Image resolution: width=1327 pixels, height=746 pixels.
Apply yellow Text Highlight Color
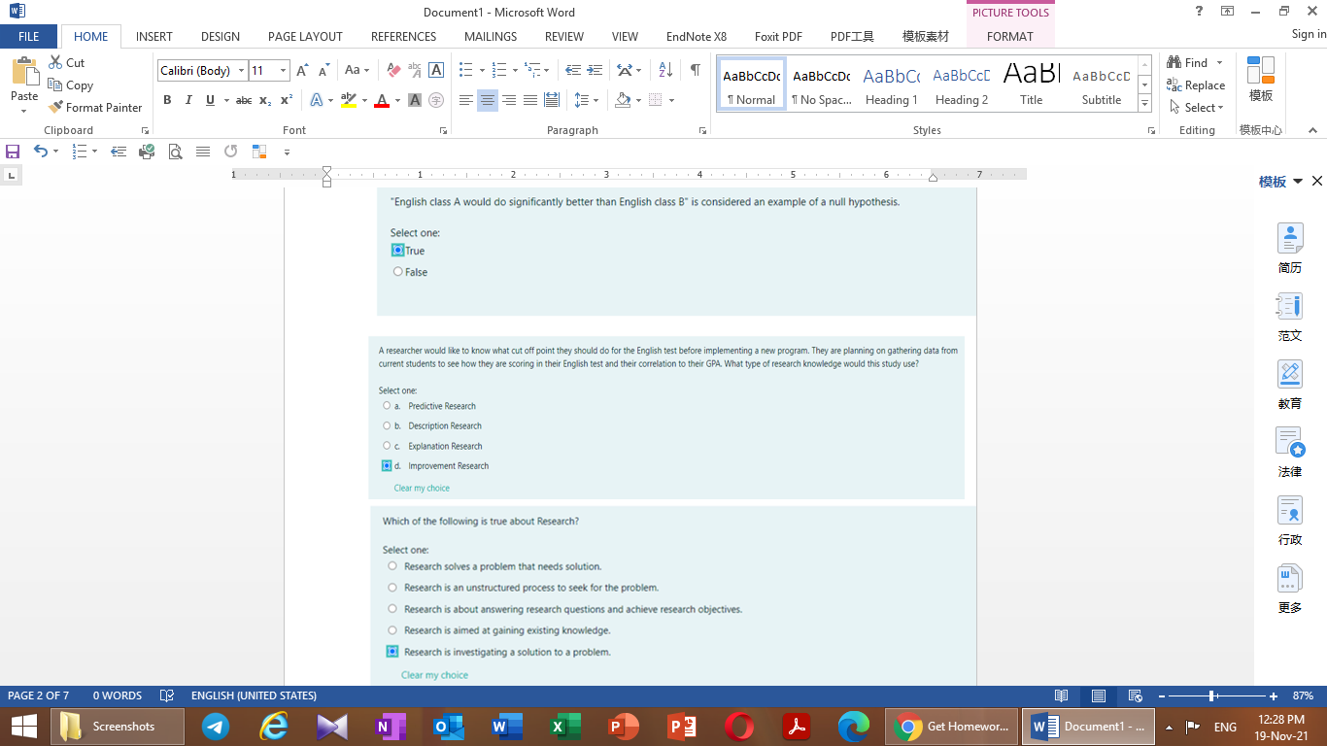pyautogui.click(x=350, y=100)
